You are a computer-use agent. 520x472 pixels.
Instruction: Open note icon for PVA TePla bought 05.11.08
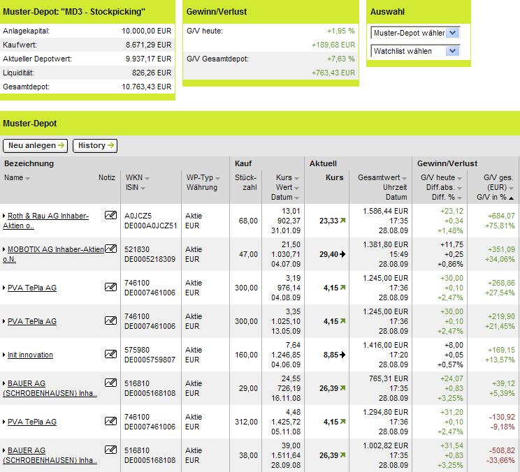(110, 420)
